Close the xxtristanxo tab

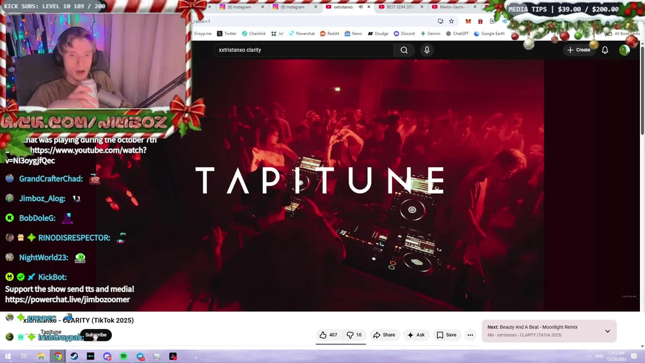click(x=369, y=7)
